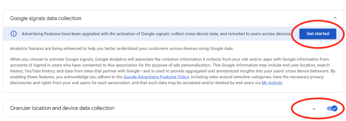Open the Google Advertising Features Policy link
Image resolution: width=346 pixels, height=121 pixels.
tap(156, 77)
